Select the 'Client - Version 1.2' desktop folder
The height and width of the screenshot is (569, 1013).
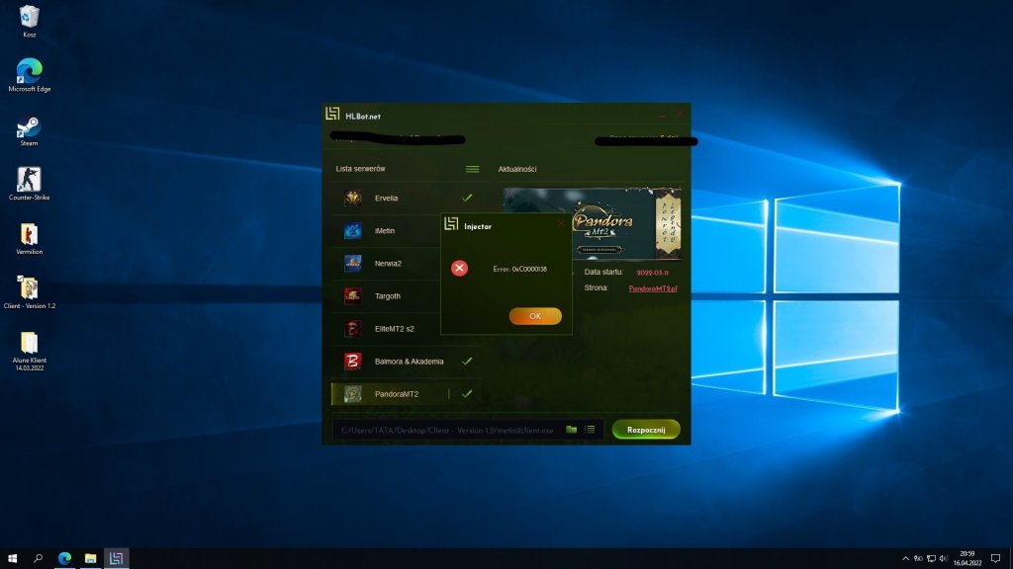click(29, 292)
